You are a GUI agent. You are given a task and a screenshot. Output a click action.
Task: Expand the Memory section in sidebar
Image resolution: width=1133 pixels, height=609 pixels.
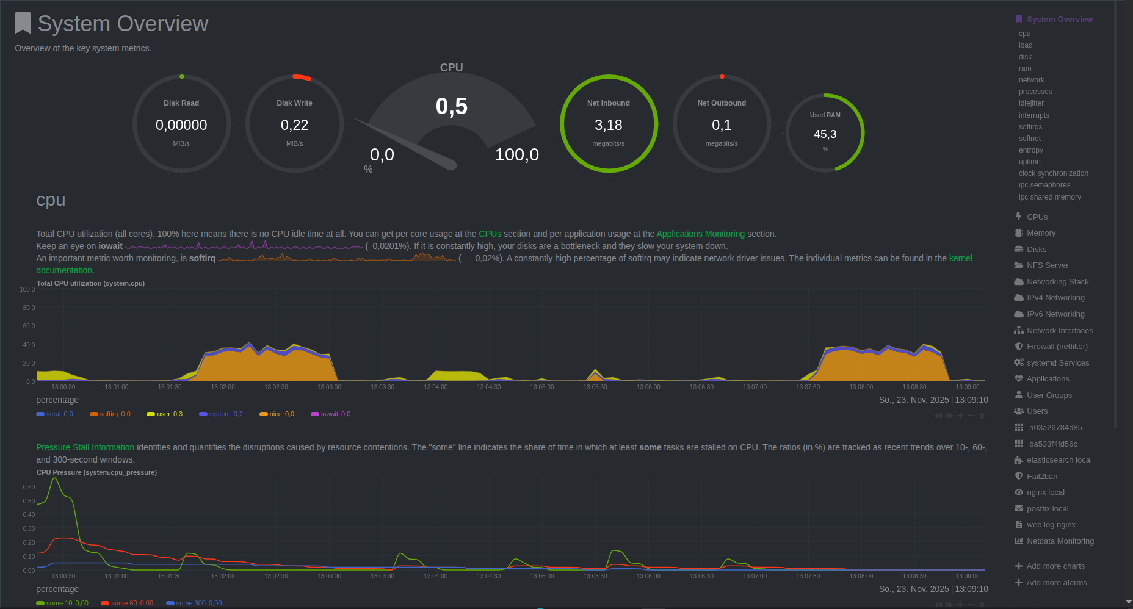1041,233
